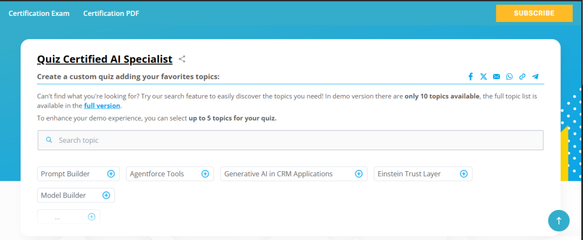Viewport: 583px width, 240px height.
Task: Follow the full version link
Action: [x=102, y=106]
